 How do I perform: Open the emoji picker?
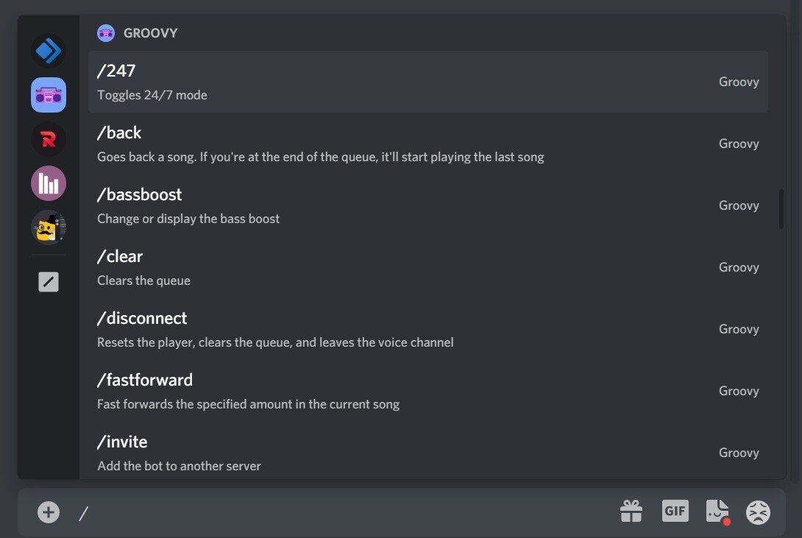click(x=757, y=511)
